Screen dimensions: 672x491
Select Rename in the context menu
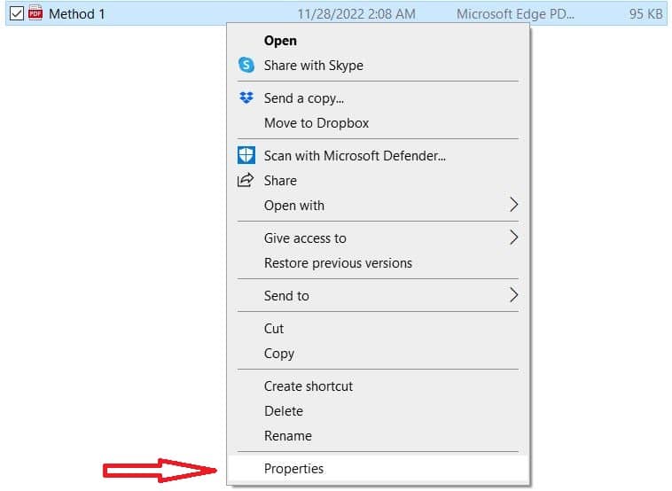pos(378,436)
